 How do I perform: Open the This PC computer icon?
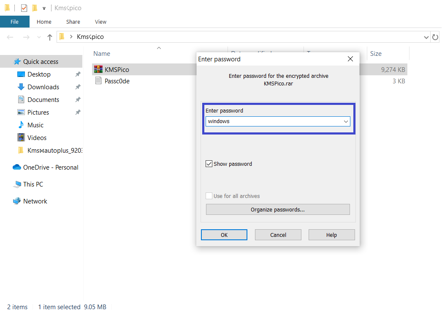[17, 184]
